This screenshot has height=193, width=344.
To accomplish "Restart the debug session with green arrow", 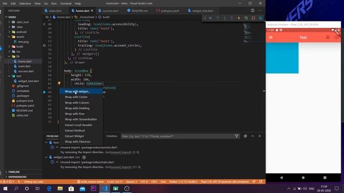I will click(246, 18).
